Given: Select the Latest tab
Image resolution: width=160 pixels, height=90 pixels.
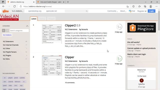Looking at the screenshot, I should 34,19.
